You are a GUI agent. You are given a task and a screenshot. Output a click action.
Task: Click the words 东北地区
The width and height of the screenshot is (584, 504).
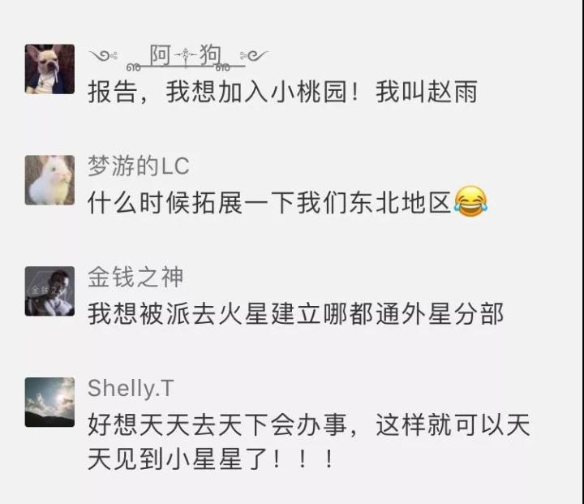(401, 203)
